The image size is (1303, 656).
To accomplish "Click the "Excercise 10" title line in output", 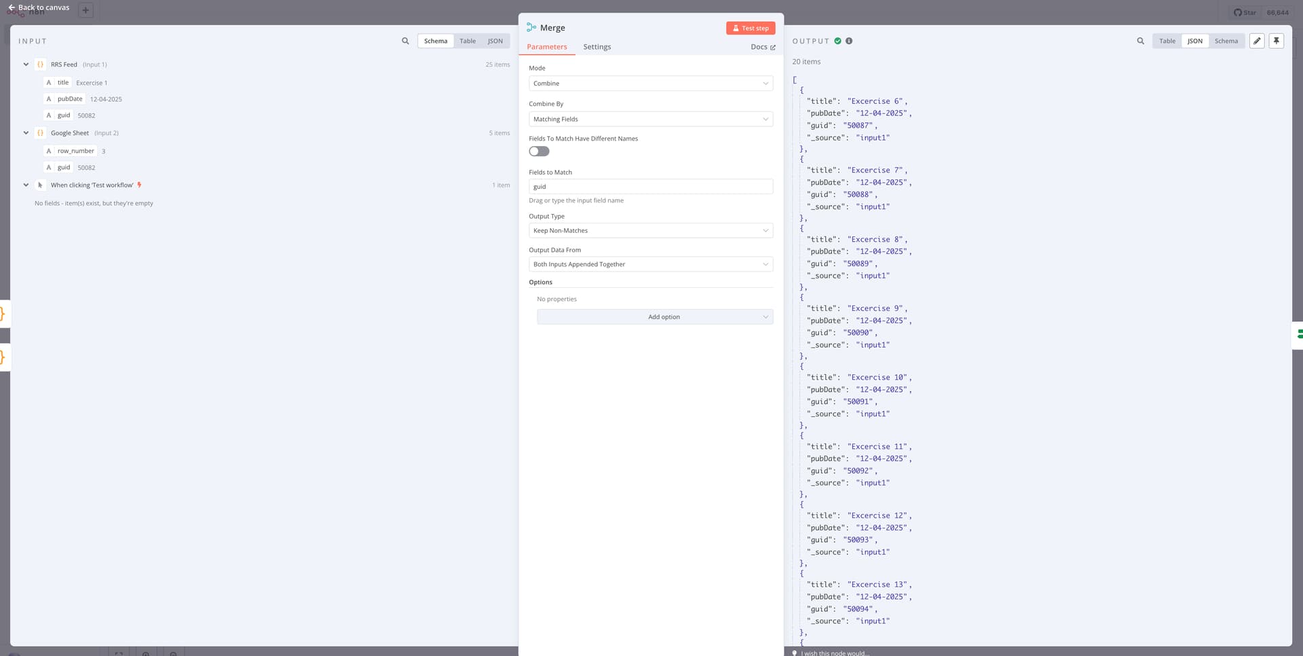I will [860, 378].
